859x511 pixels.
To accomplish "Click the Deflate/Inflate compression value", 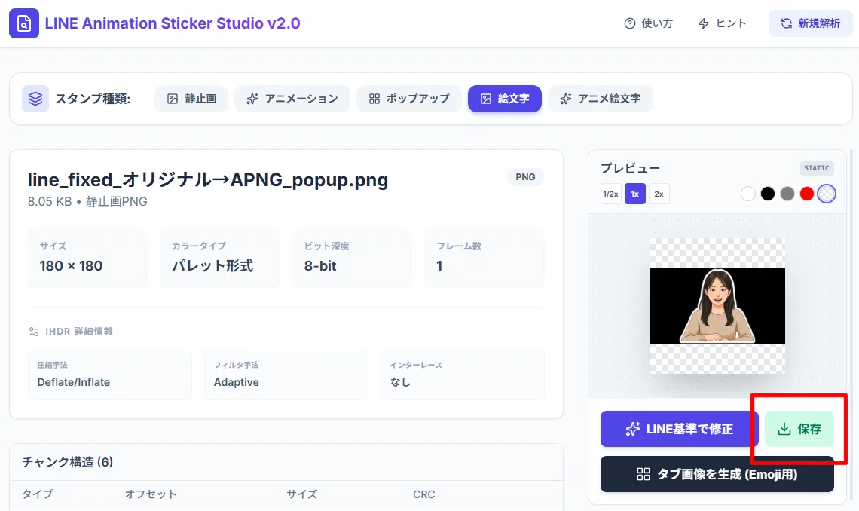I will point(73,382).
